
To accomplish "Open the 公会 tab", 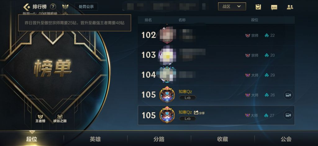I will [x=286, y=139].
